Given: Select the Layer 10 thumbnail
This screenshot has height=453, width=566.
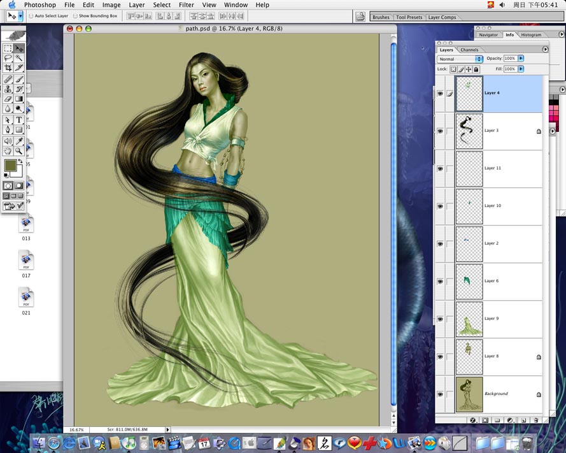Looking at the screenshot, I should 469,206.
